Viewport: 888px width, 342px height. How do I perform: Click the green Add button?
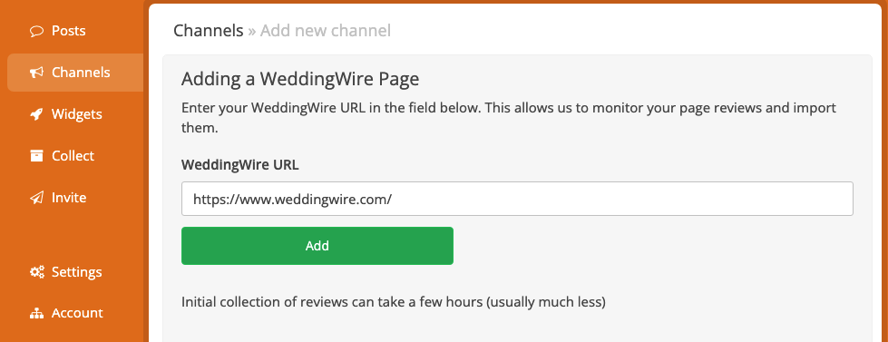coord(317,246)
